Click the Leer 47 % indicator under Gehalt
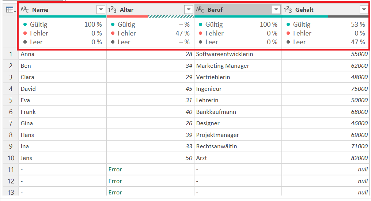This screenshot has height=201, width=371. [x=326, y=42]
